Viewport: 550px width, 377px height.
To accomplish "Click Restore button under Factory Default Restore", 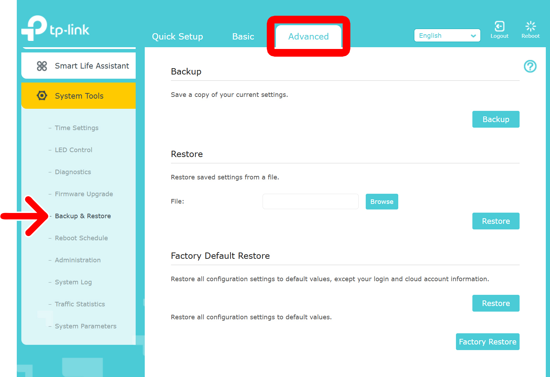I will coord(496,303).
